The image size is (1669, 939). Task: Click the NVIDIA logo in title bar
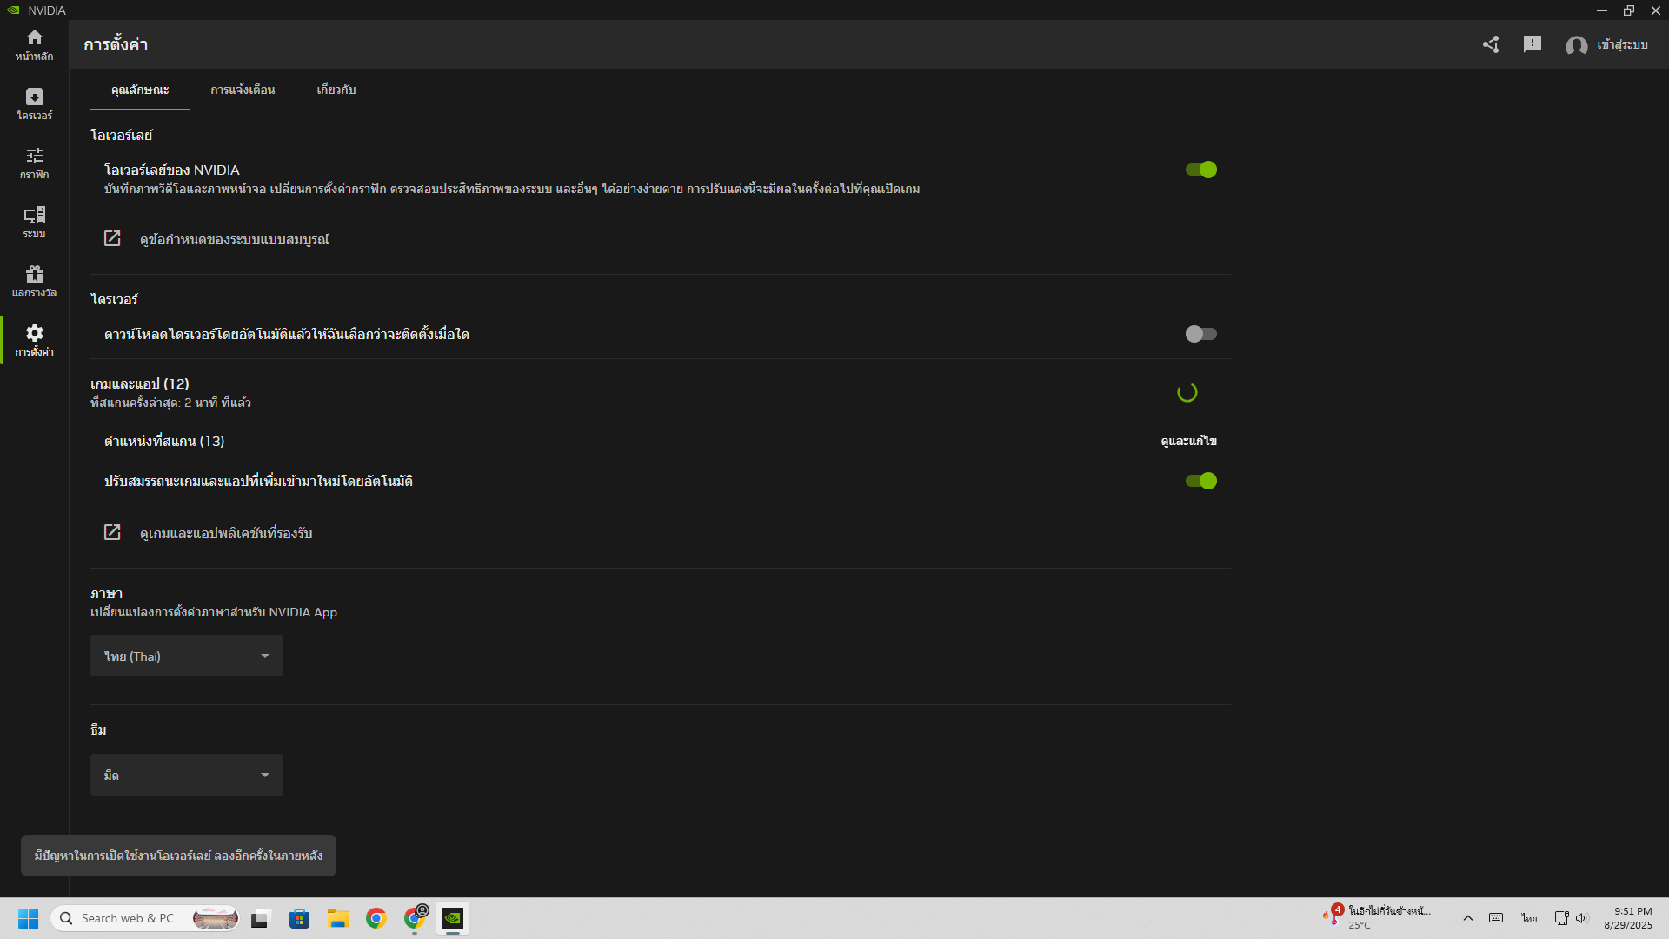point(13,10)
